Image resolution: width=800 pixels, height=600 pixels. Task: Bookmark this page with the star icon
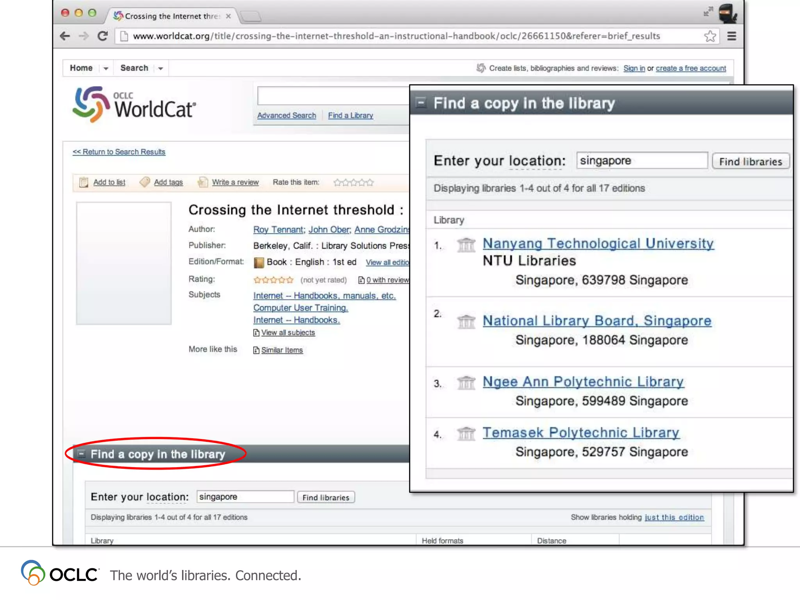[710, 36]
